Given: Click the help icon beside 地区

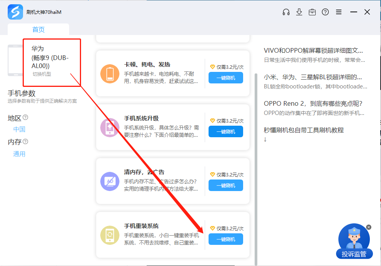Looking at the screenshot, I should pos(25,118).
